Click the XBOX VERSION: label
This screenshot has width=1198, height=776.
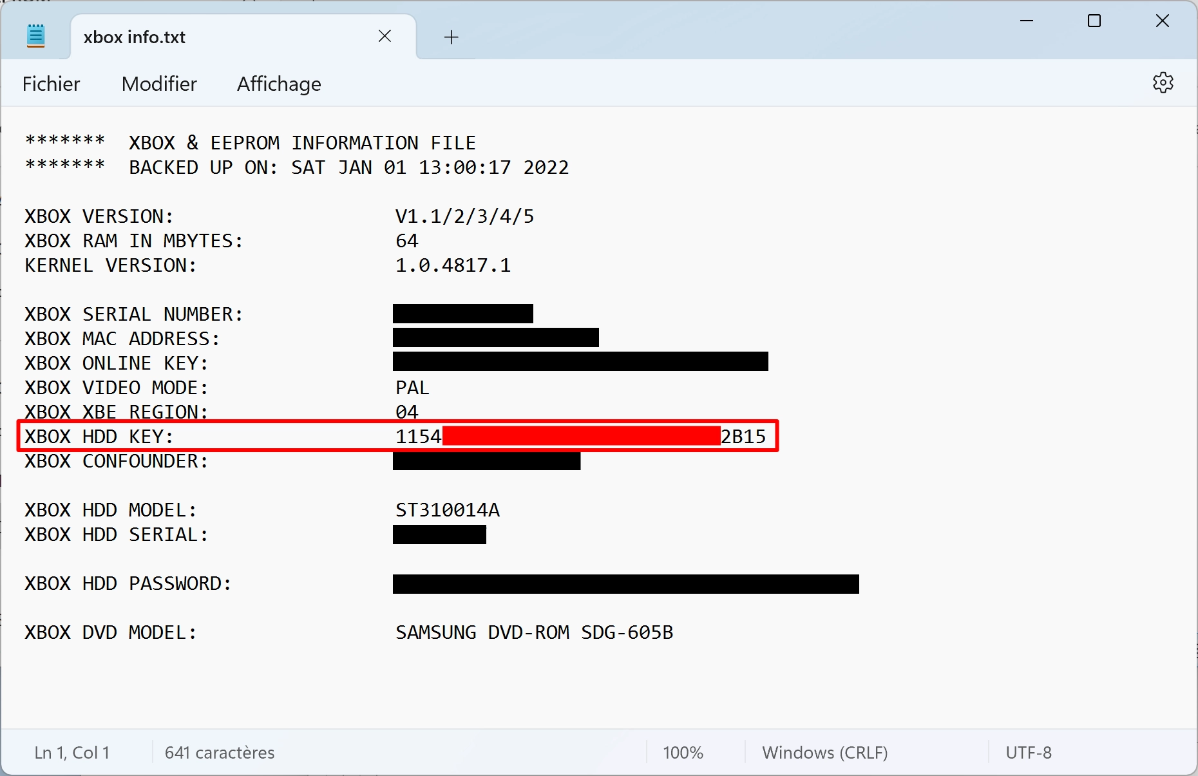pyautogui.click(x=99, y=216)
